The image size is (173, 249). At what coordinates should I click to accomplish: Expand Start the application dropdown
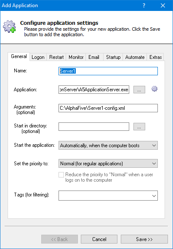[108, 145]
